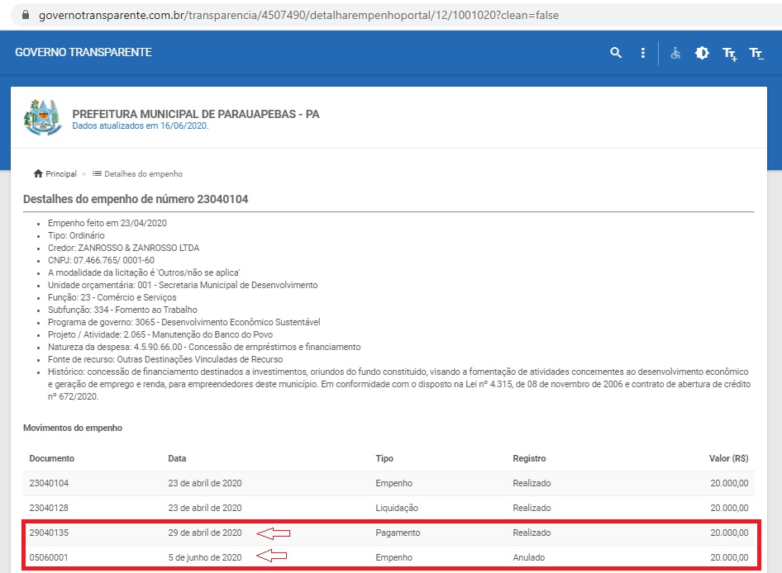Click the home icon beside Principal
The width and height of the screenshot is (782, 573).
click(38, 173)
